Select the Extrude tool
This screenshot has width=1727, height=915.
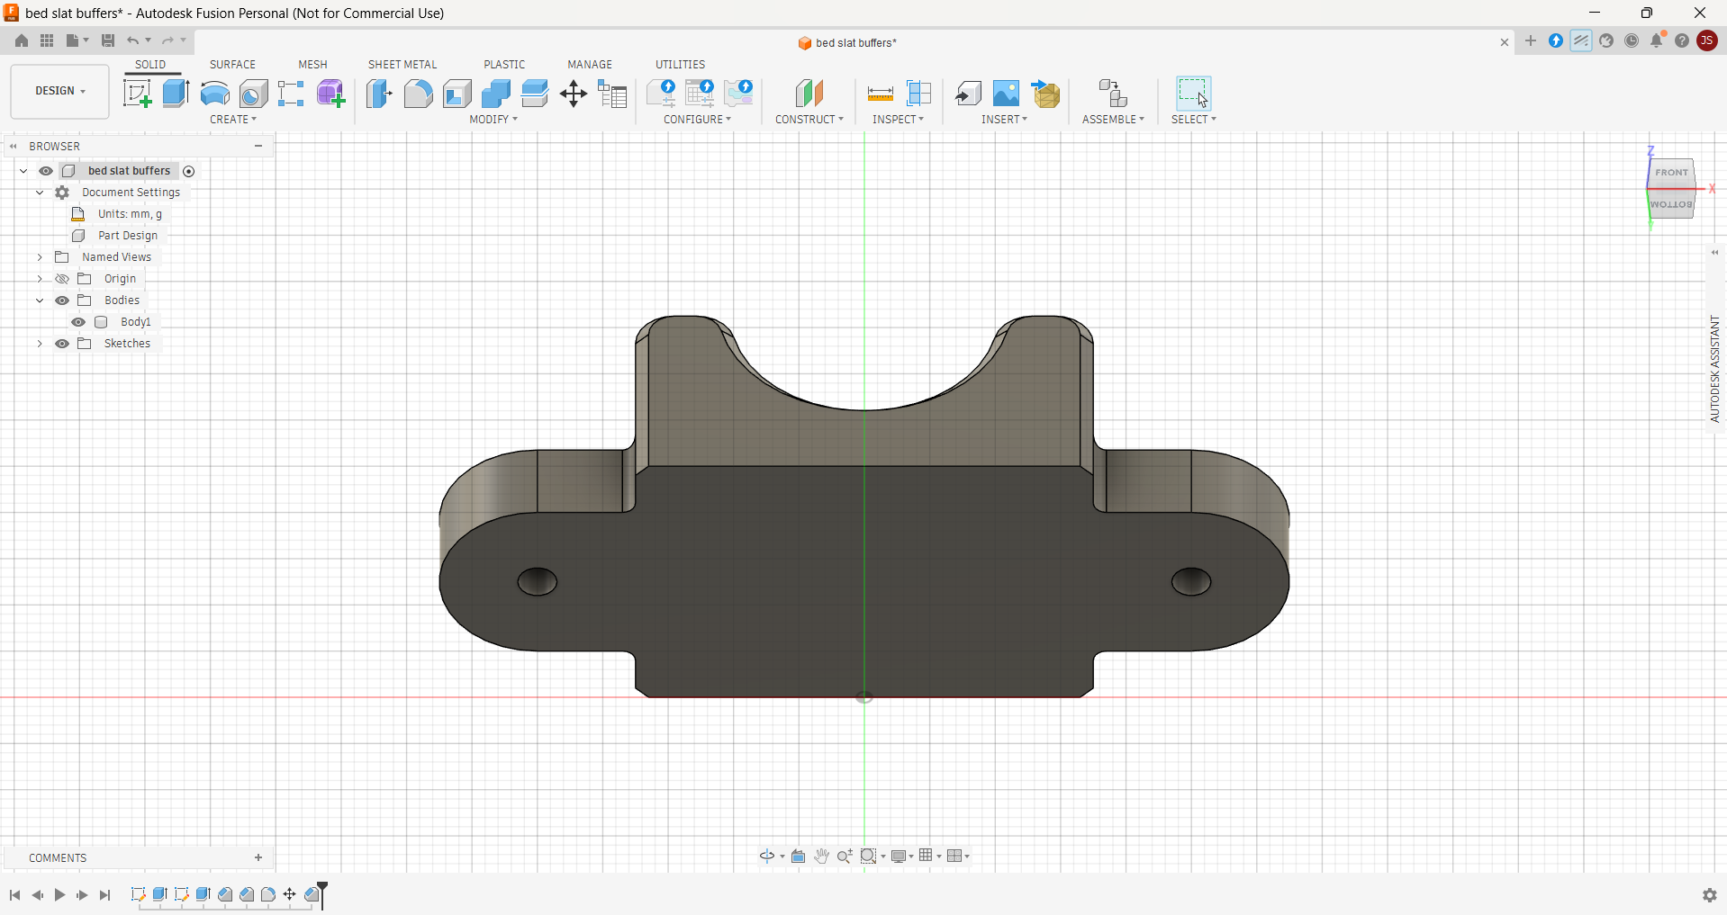pyautogui.click(x=176, y=94)
